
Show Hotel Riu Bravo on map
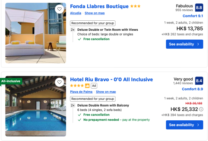point(106,92)
